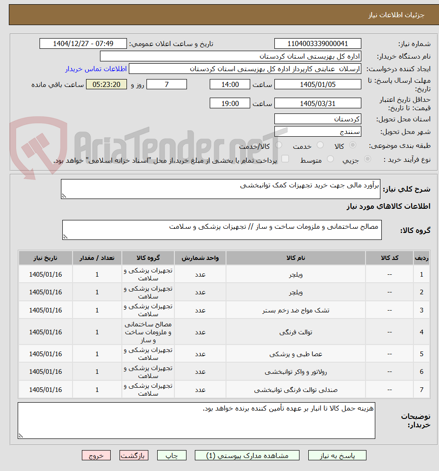Viewport: 439px width, 471px height.
Task: Click the نام کالا column header
Action: click(x=296, y=258)
